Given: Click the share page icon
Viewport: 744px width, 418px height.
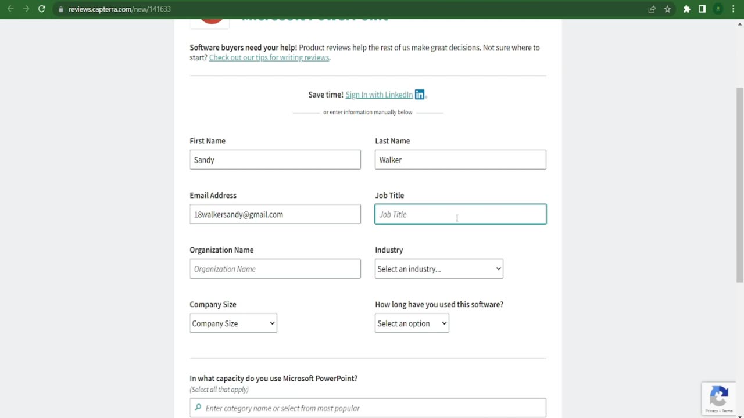Looking at the screenshot, I should point(652,9).
